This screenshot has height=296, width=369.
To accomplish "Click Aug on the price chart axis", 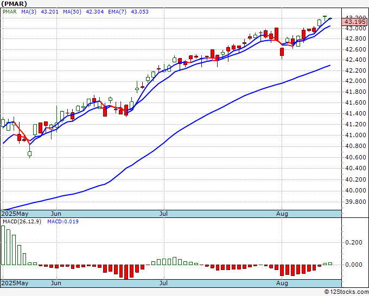I will (282, 214).
